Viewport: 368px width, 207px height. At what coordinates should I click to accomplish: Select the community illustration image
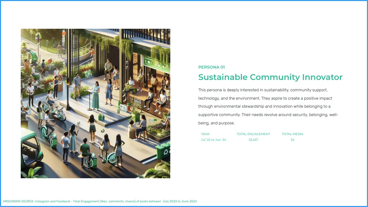pos(95,104)
